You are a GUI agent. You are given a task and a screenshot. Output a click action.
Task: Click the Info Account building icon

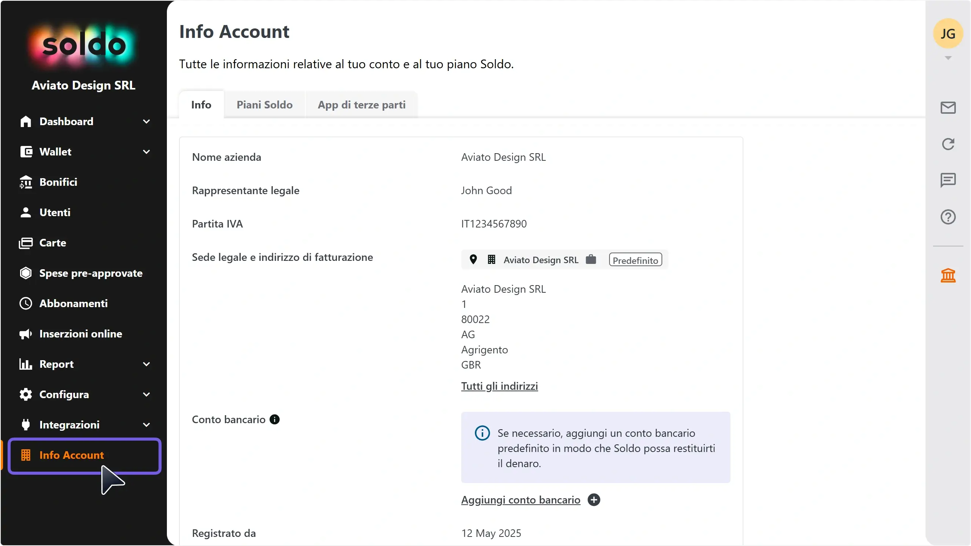[26, 455]
